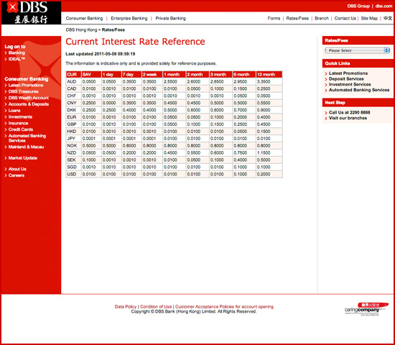Click Contact Us in header
Viewport: 395px width, 345px height.
pos(345,19)
